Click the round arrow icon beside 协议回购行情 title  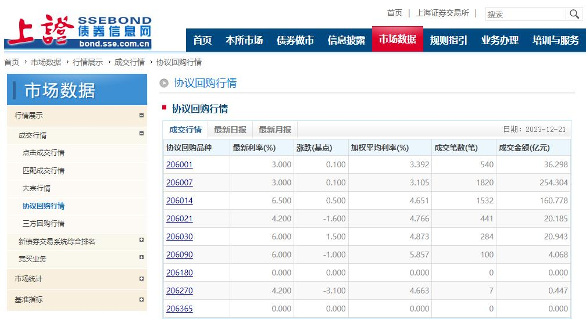tap(164, 83)
